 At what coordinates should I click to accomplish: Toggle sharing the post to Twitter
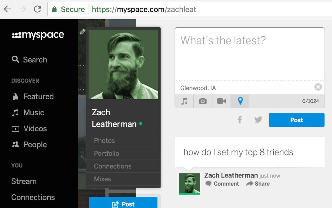258,120
